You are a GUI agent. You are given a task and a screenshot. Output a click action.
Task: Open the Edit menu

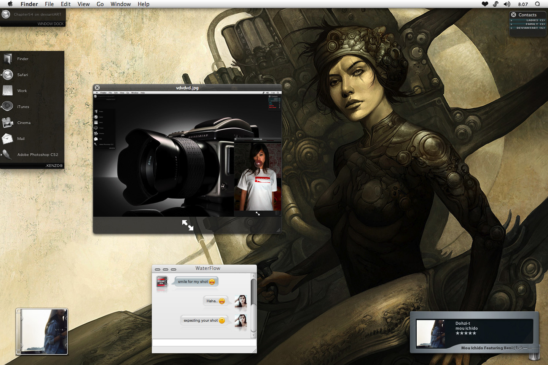66,4
